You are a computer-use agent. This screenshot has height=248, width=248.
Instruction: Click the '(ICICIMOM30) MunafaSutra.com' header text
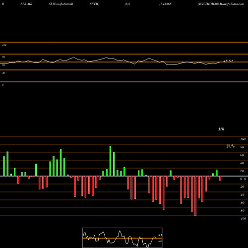tap(221, 4)
